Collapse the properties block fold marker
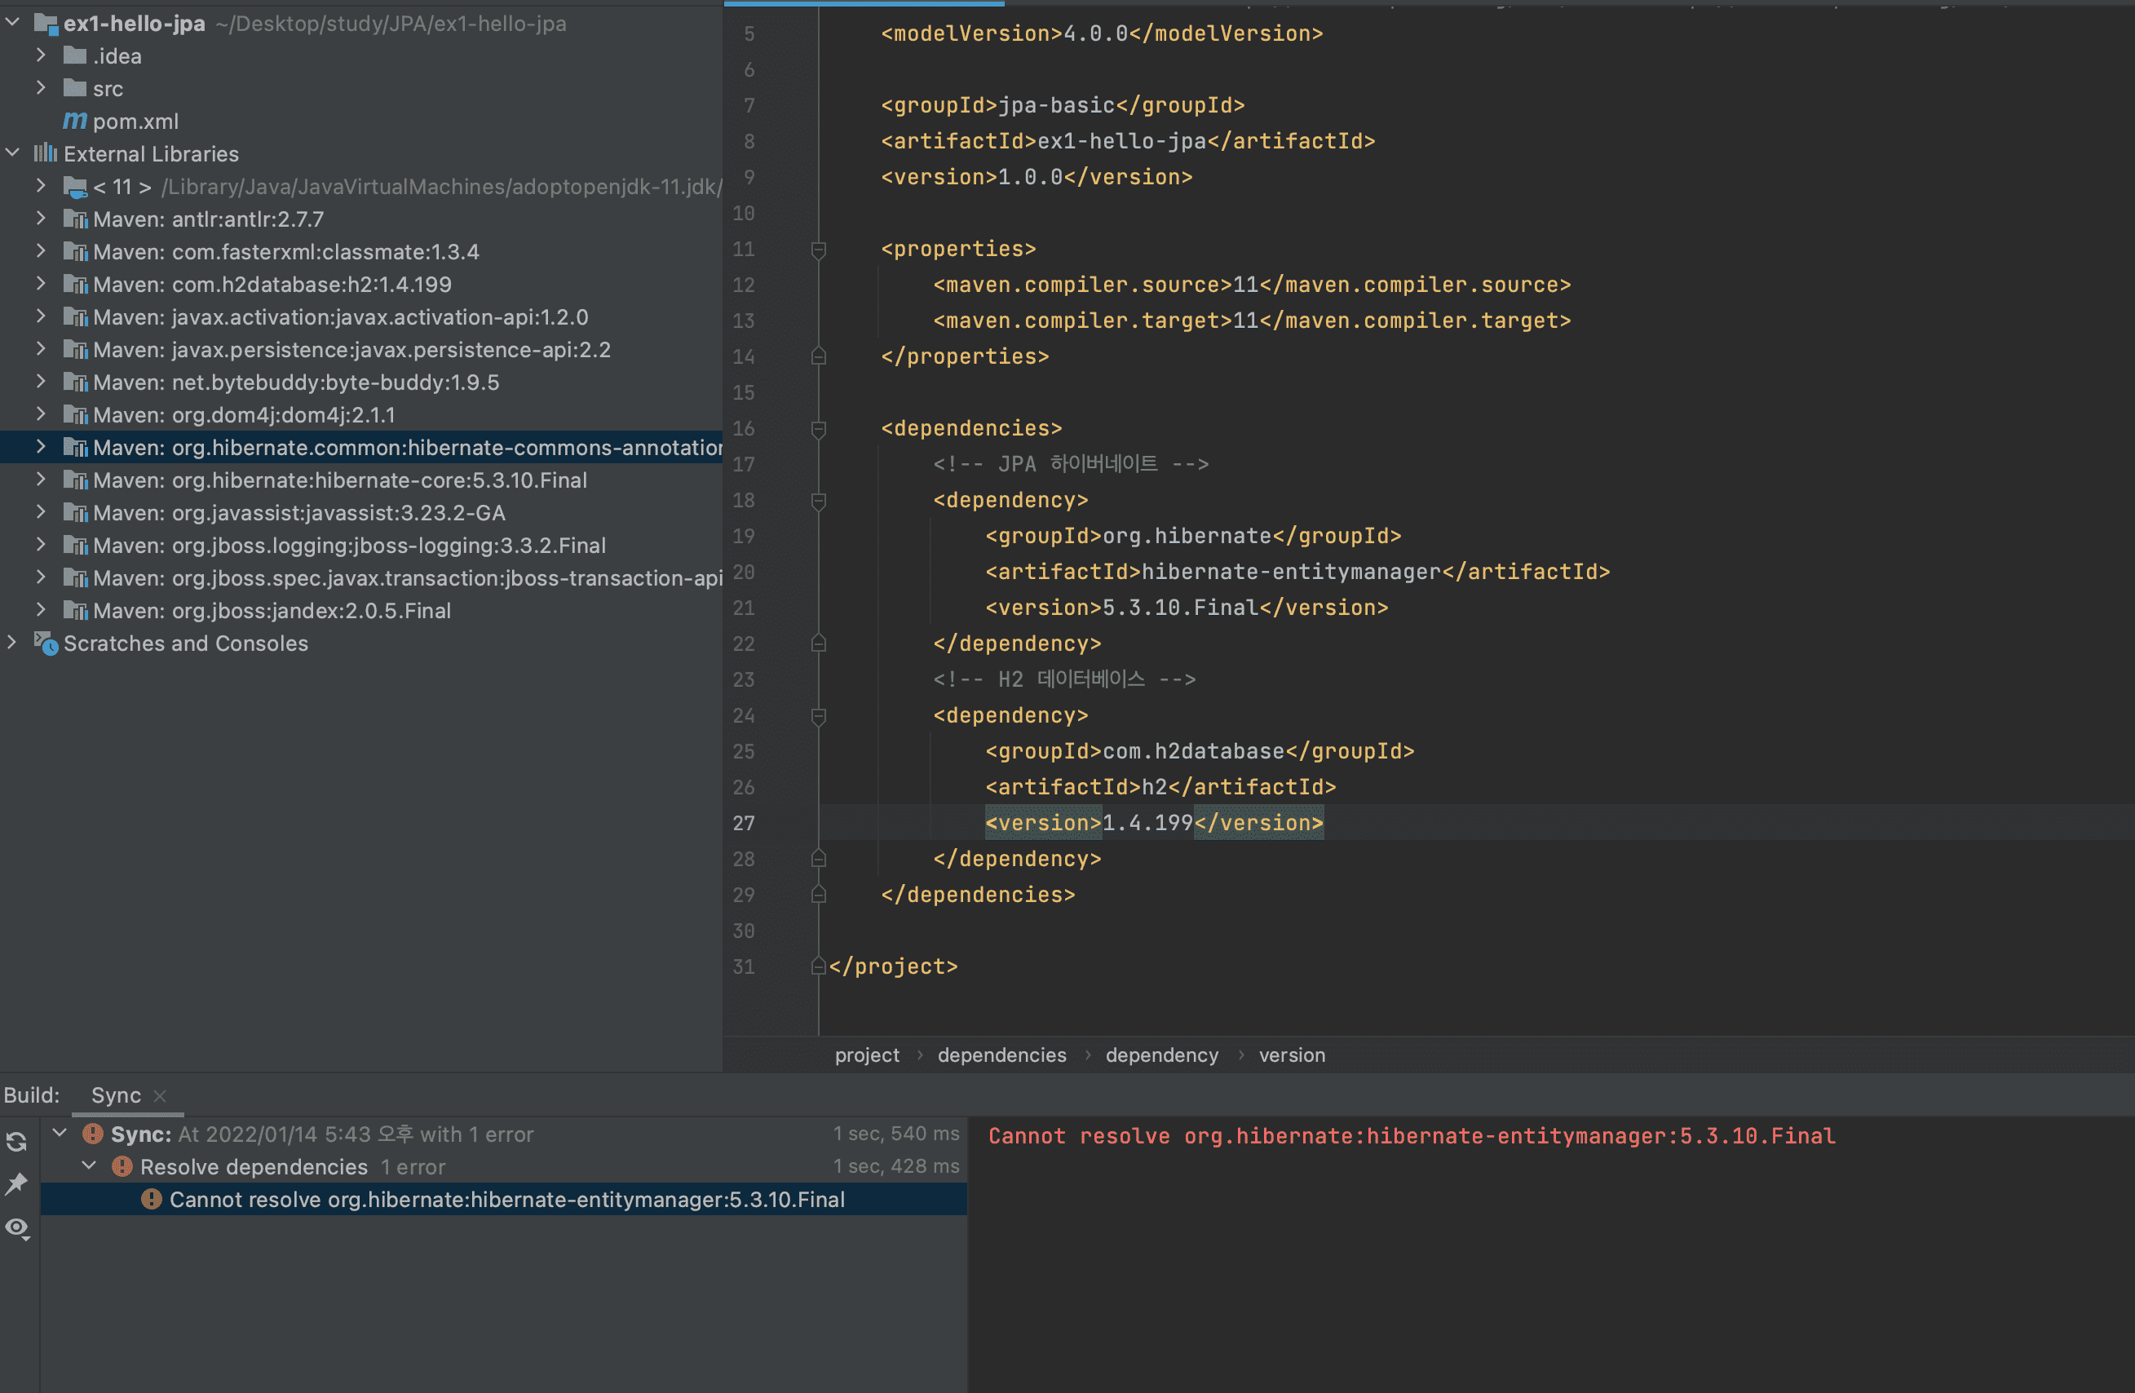 [818, 250]
